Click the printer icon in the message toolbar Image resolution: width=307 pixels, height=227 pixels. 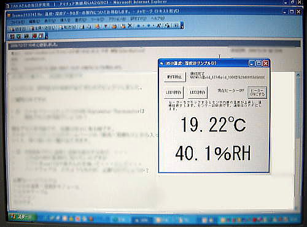(x=82, y=27)
